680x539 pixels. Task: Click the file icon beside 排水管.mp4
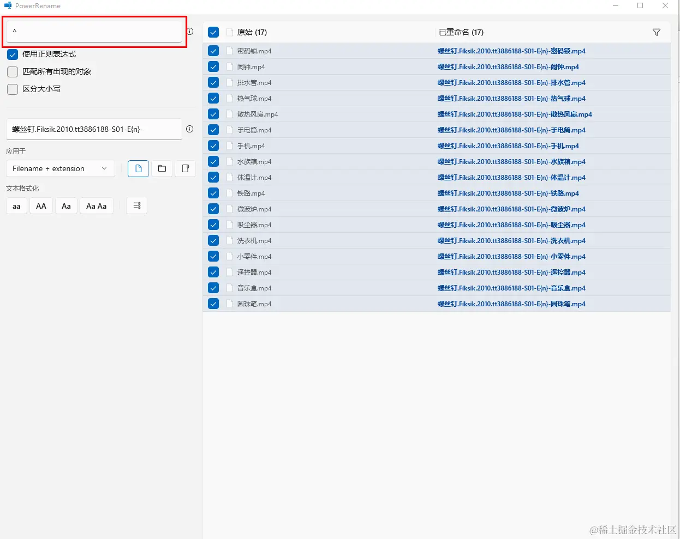[x=230, y=83]
